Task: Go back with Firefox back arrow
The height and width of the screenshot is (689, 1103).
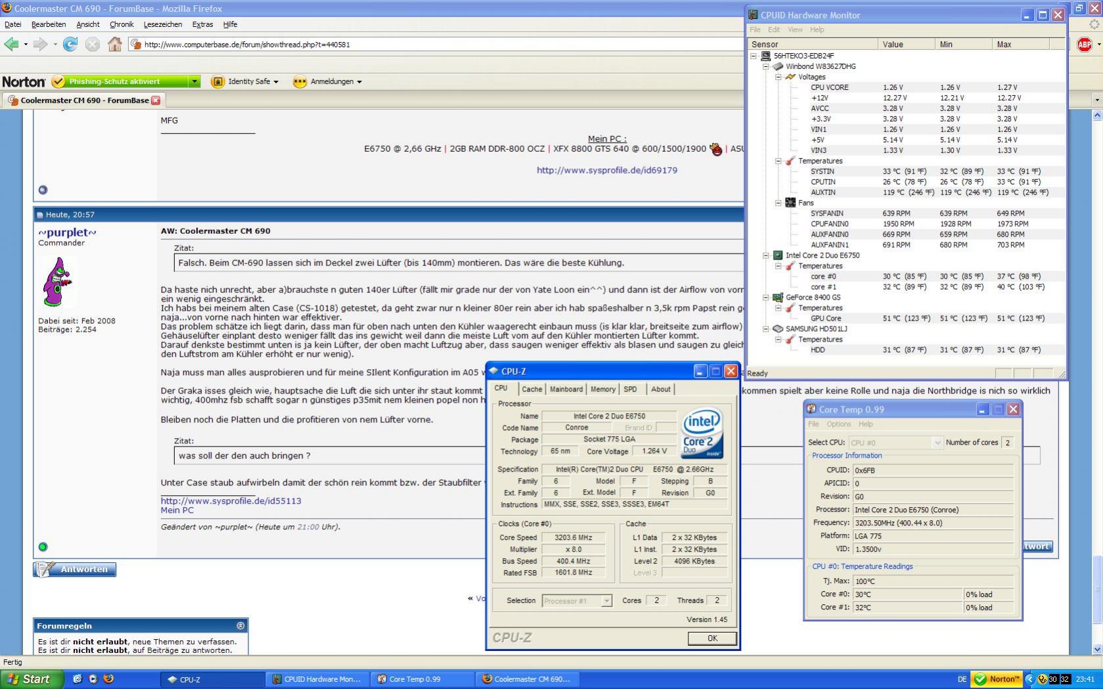Action: point(11,44)
